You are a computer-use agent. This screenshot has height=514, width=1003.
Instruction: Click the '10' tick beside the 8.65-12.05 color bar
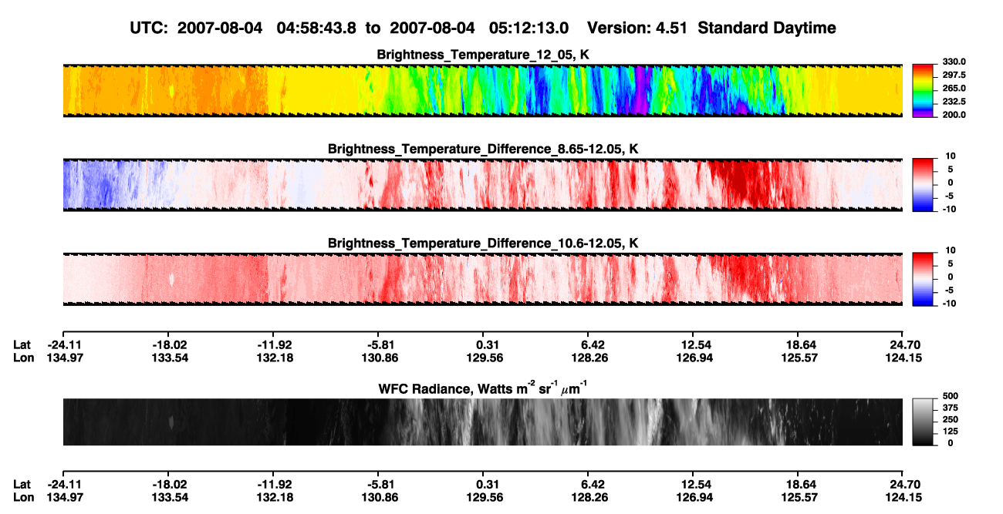[951, 156]
